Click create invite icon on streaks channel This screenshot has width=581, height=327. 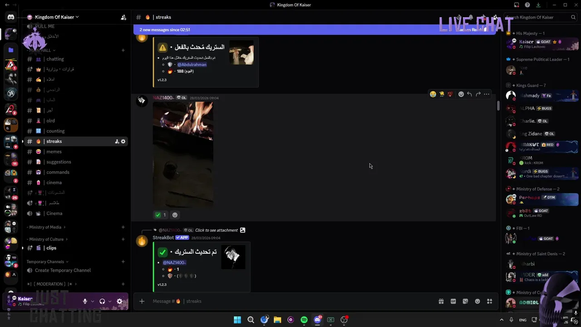click(x=117, y=141)
